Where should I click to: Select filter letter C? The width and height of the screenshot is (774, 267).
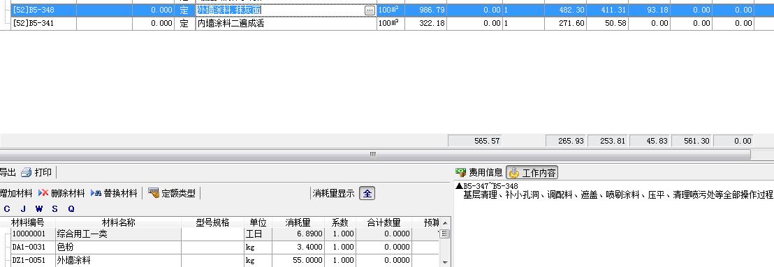click(x=7, y=209)
